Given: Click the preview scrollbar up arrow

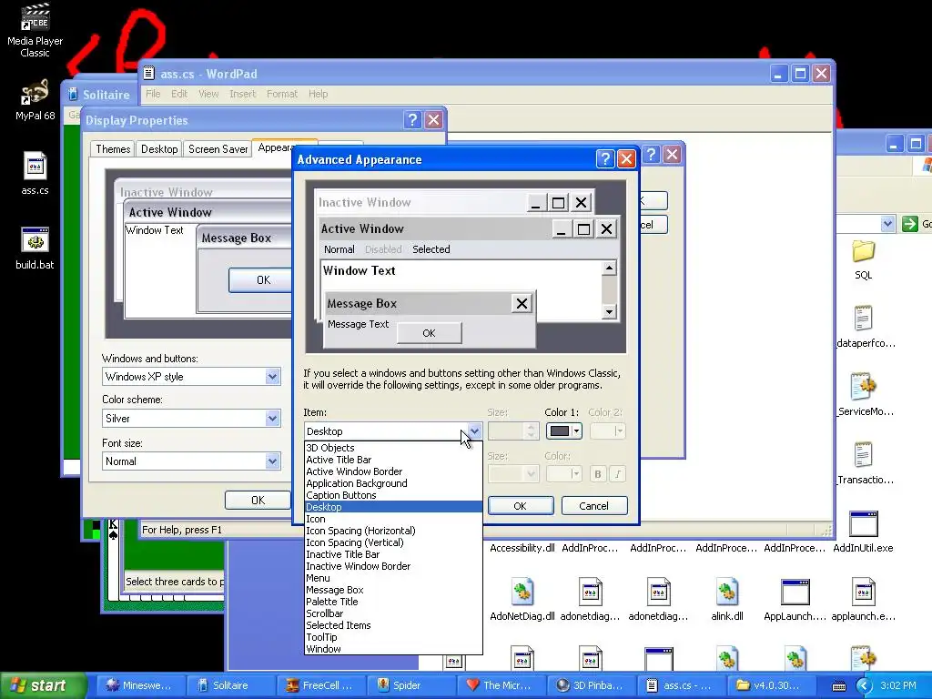Looking at the screenshot, I should click(x=609, y=268).
